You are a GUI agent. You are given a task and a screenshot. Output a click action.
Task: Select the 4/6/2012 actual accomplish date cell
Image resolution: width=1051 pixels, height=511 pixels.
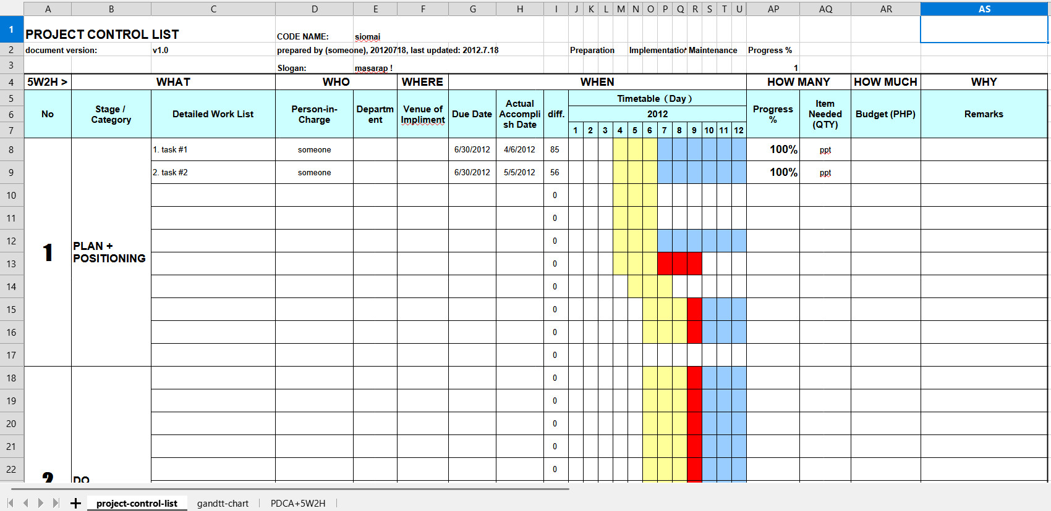coord(519,150)
